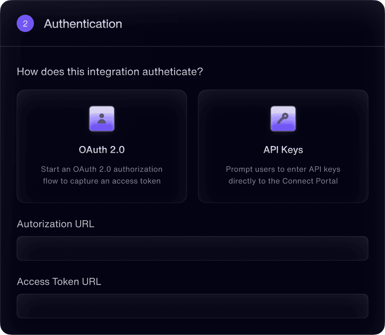The height and width of the screenshot is (335, 385).
Task: Click the word "Access" in field label
Action: click(32, 282)
